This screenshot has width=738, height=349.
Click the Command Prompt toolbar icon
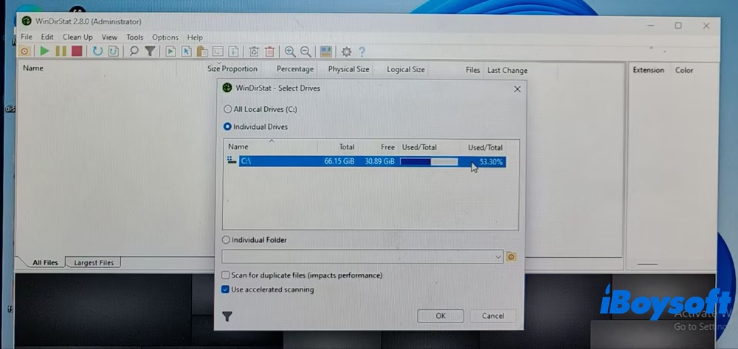coord(218,52)
